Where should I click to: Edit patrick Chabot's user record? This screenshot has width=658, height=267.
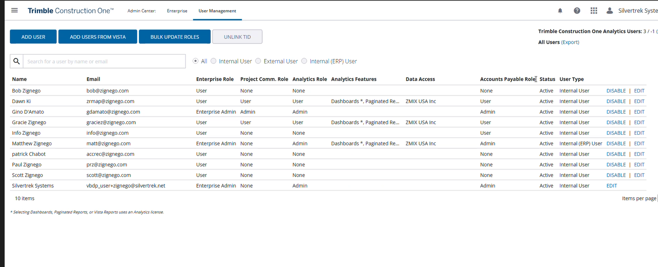[639, 154]
